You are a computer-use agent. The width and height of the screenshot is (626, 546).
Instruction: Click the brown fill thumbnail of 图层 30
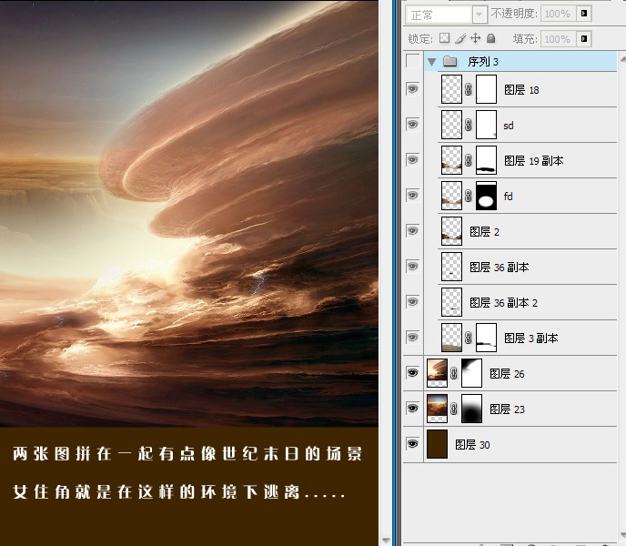point(437,444)
